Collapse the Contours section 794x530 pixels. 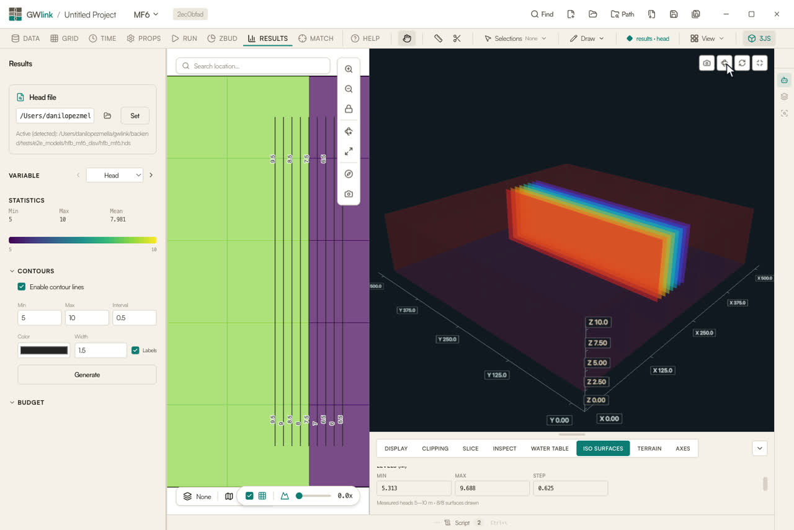point(32,271)
